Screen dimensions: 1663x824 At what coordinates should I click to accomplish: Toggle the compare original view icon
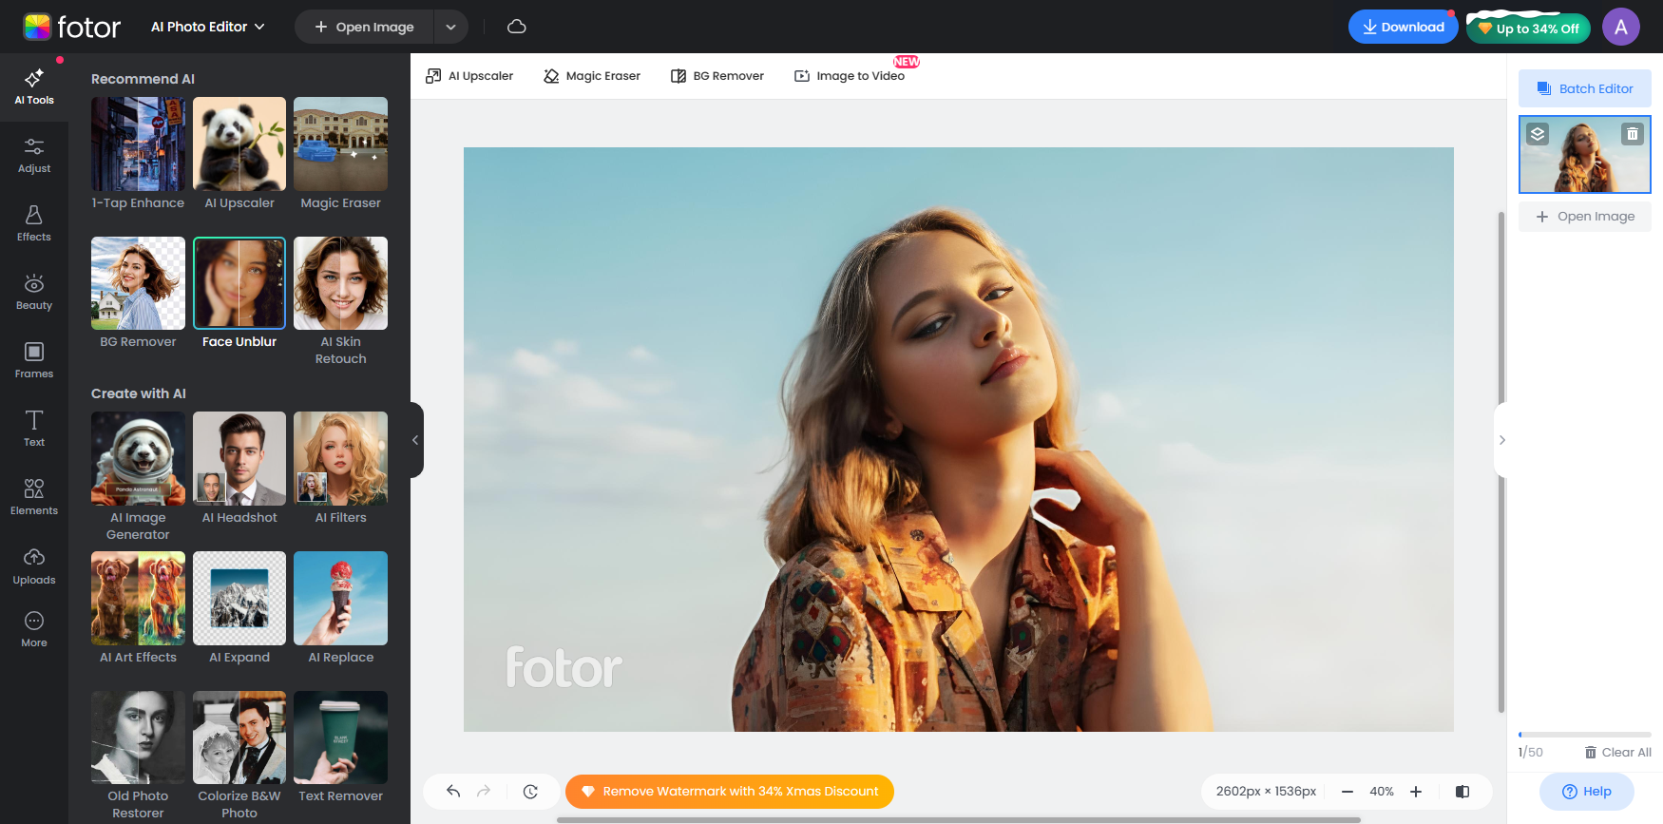(x=1462, y=791)
